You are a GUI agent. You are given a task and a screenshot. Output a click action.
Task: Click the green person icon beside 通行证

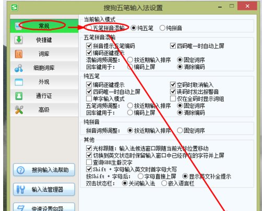[x=19, y=96]
